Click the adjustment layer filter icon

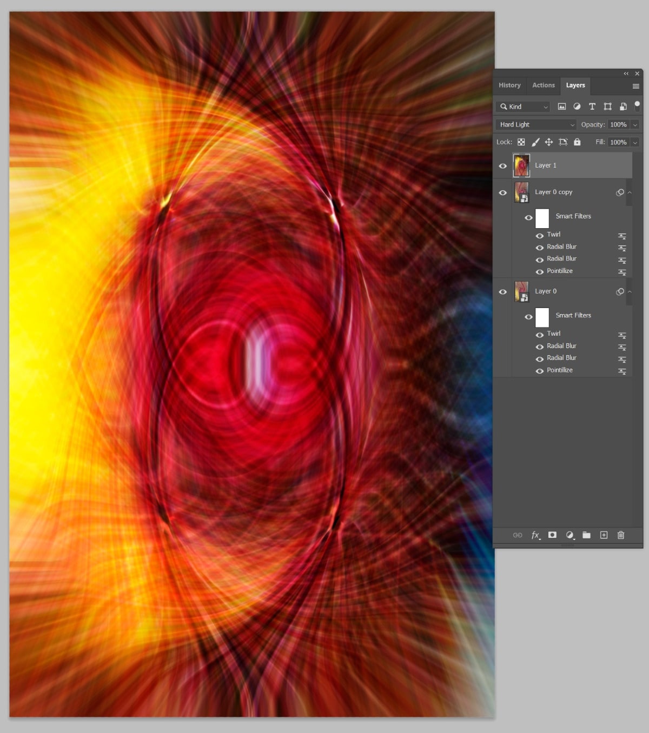click(x=577, y=106)
